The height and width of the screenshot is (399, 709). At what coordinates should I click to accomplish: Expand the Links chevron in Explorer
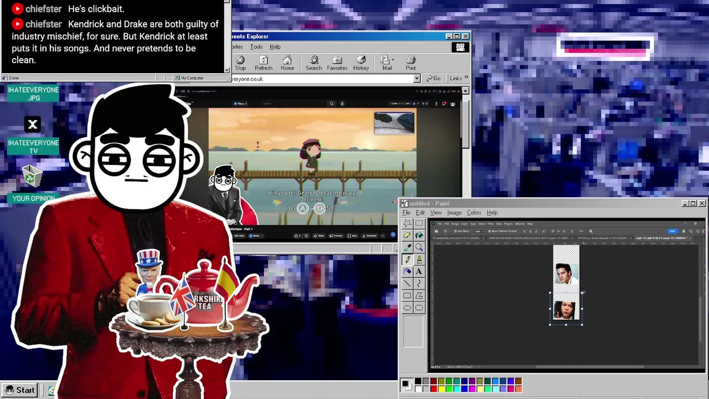click(466, 78)
